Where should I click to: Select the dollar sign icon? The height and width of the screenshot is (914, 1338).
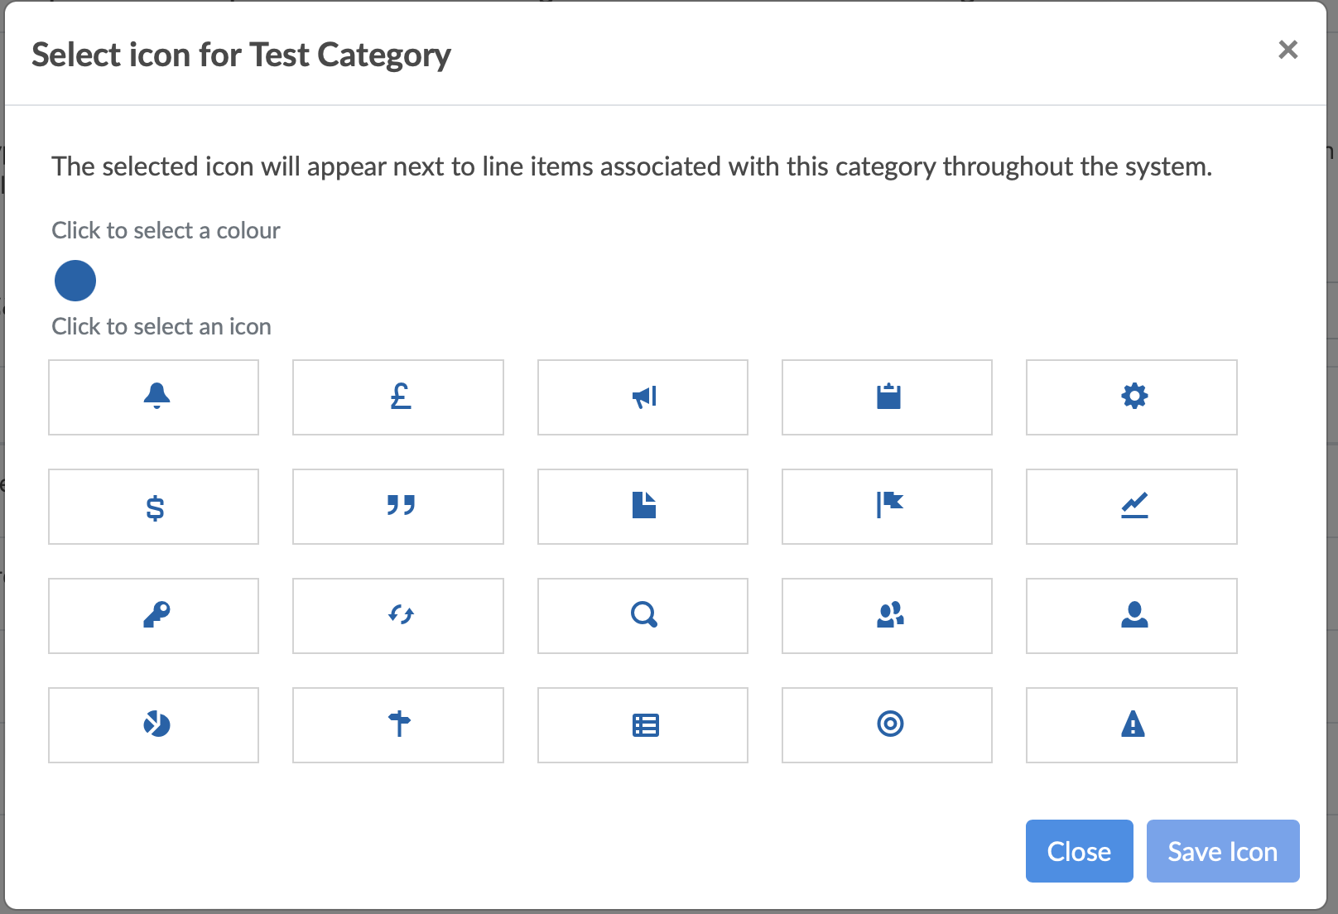pyautogui.click(x=154, y=507)
